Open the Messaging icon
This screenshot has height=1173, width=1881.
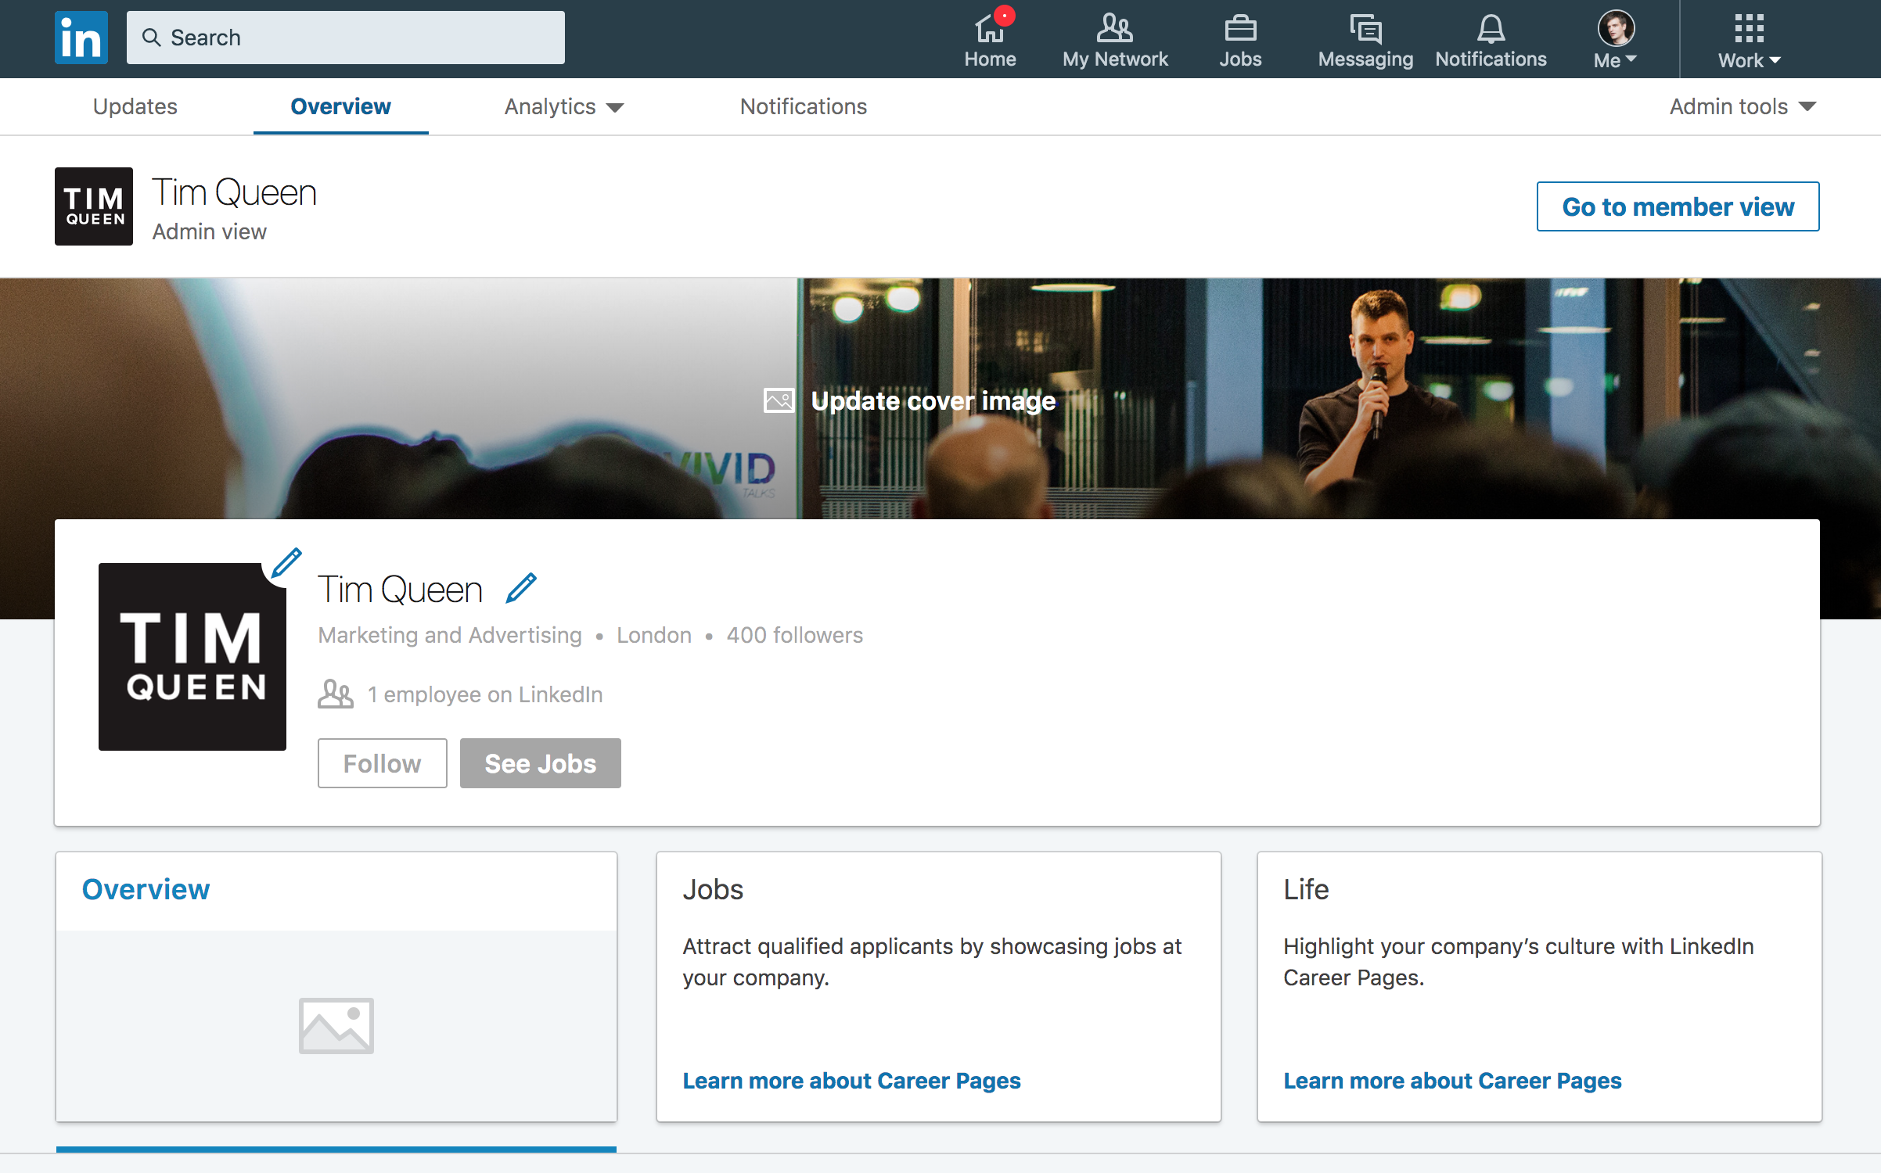[1365, 30]
